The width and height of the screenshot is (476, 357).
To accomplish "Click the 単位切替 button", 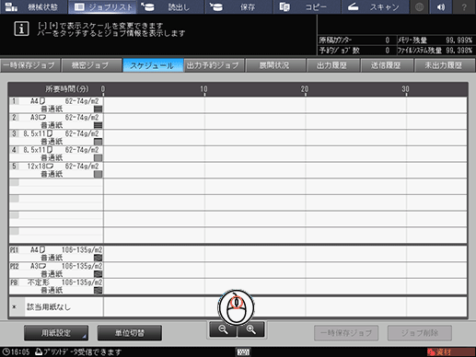I will click(130, 333).
